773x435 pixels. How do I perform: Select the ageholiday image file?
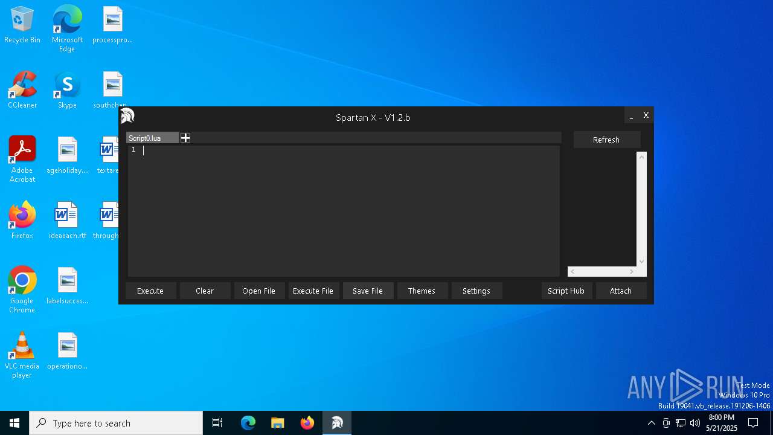point(67,156)
